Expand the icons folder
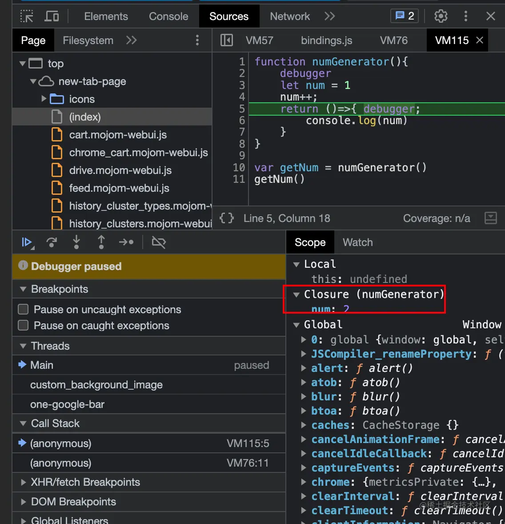The image size is (505, 524). [44, 99]
